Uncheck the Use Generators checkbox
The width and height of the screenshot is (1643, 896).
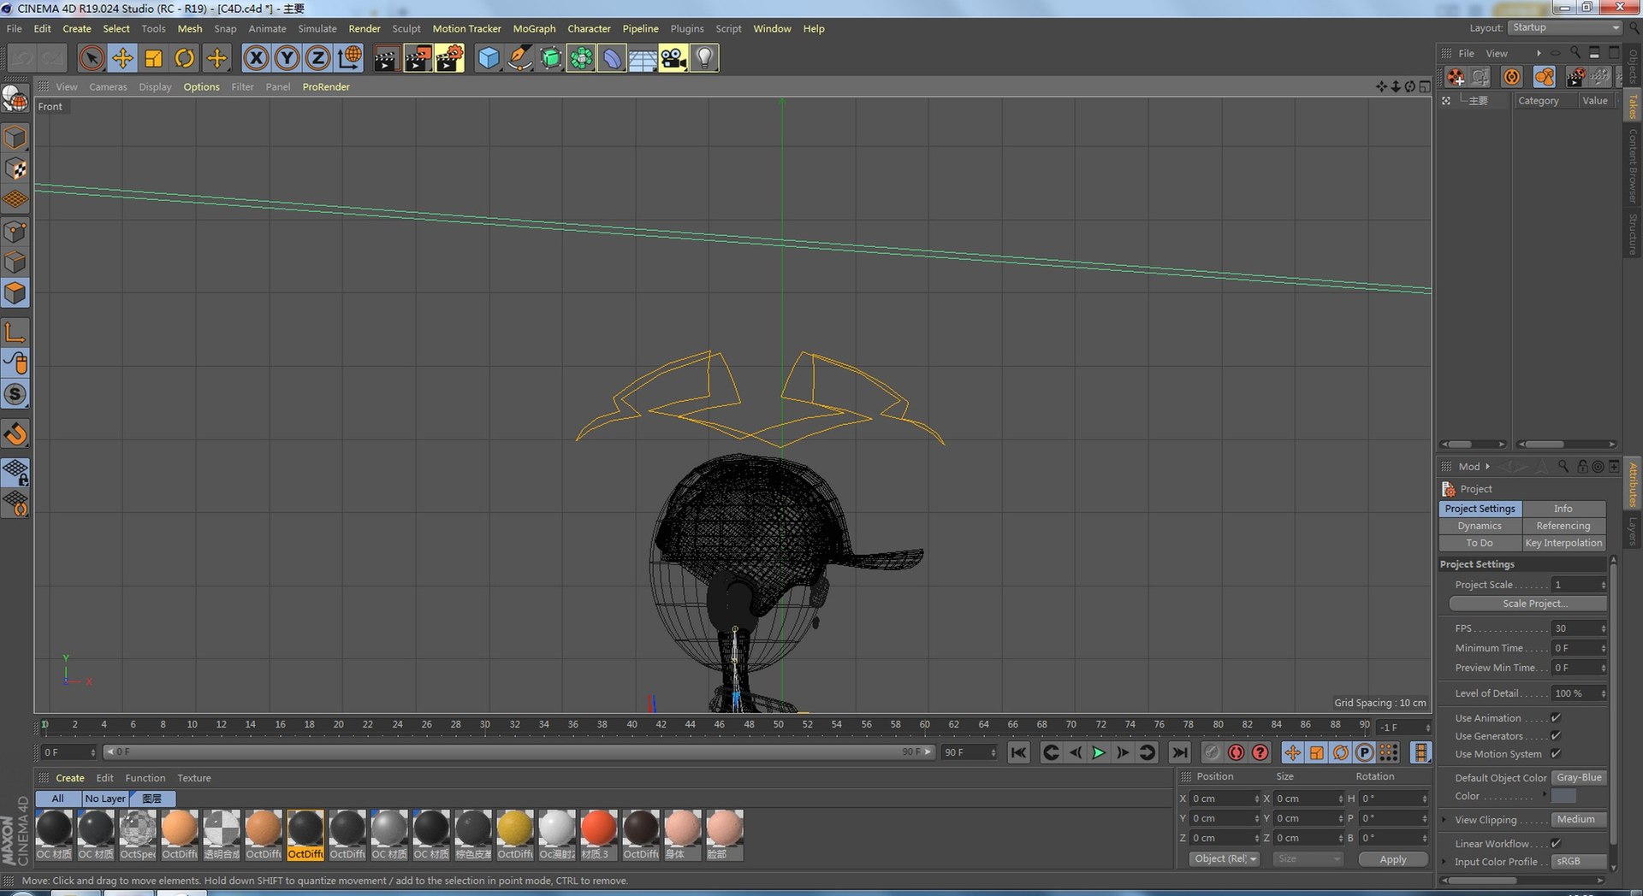(1556, 736)
